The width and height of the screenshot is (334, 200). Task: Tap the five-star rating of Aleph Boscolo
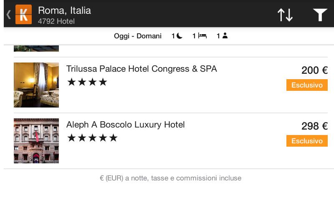[x=92, y=138]
